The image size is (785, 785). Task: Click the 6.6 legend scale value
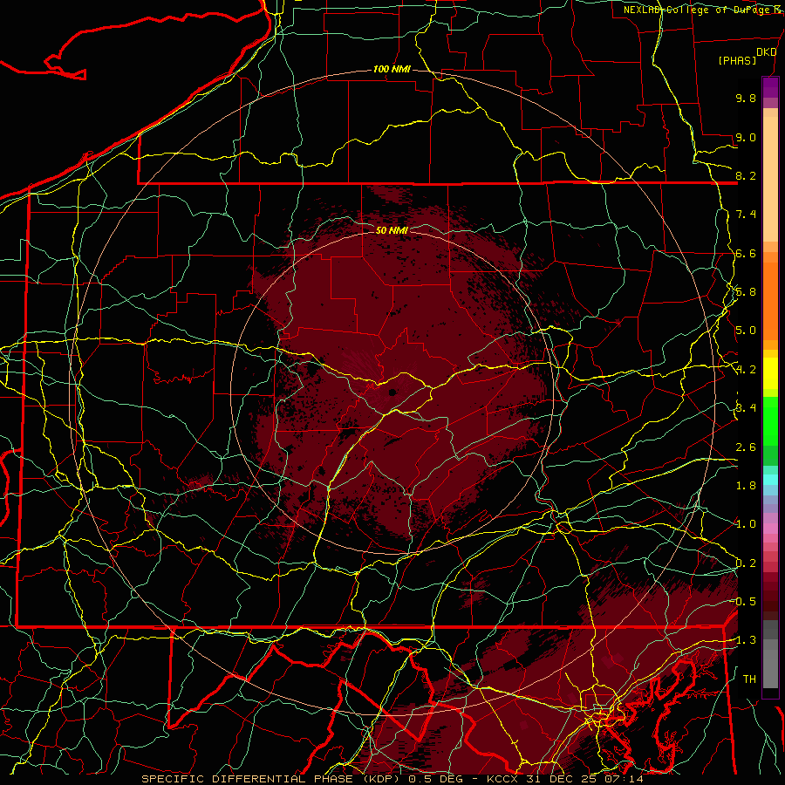coord(746,253)
